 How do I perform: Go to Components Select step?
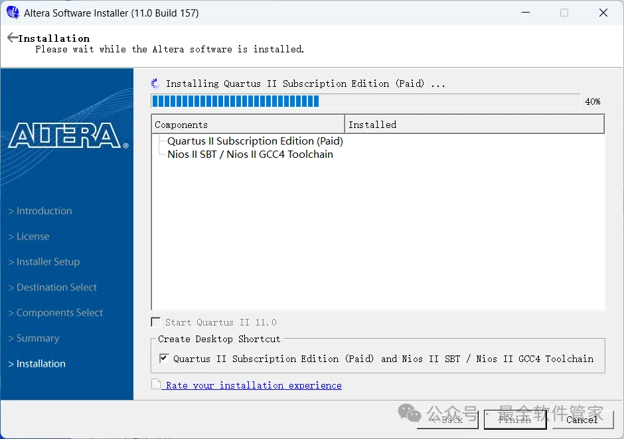[56, 312]
